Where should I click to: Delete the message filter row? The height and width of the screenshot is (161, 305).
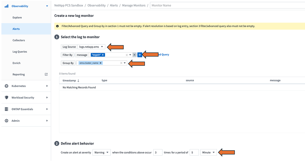coord(134,55)
